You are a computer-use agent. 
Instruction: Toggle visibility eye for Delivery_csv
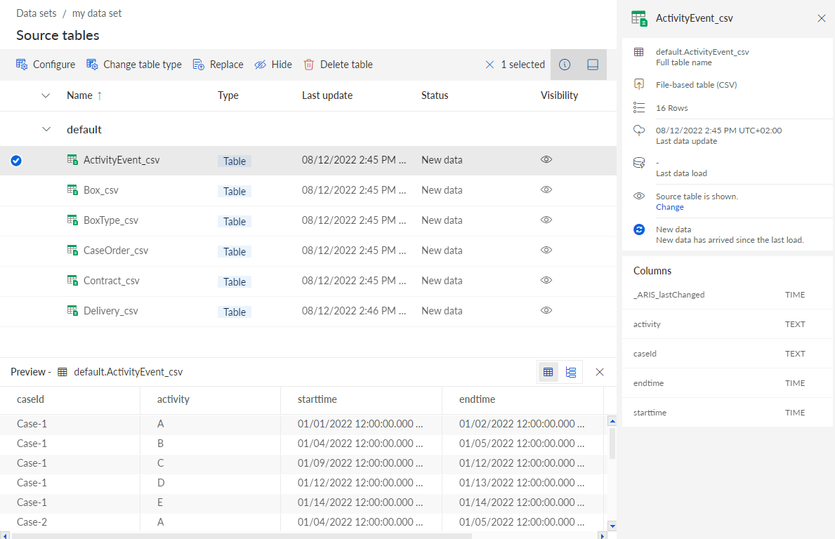[546, 310]
